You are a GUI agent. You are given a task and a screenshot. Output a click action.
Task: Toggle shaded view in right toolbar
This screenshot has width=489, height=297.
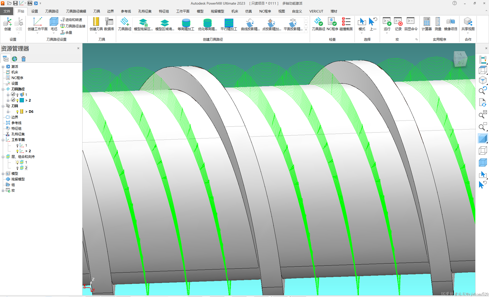click(x=482, y=139)
